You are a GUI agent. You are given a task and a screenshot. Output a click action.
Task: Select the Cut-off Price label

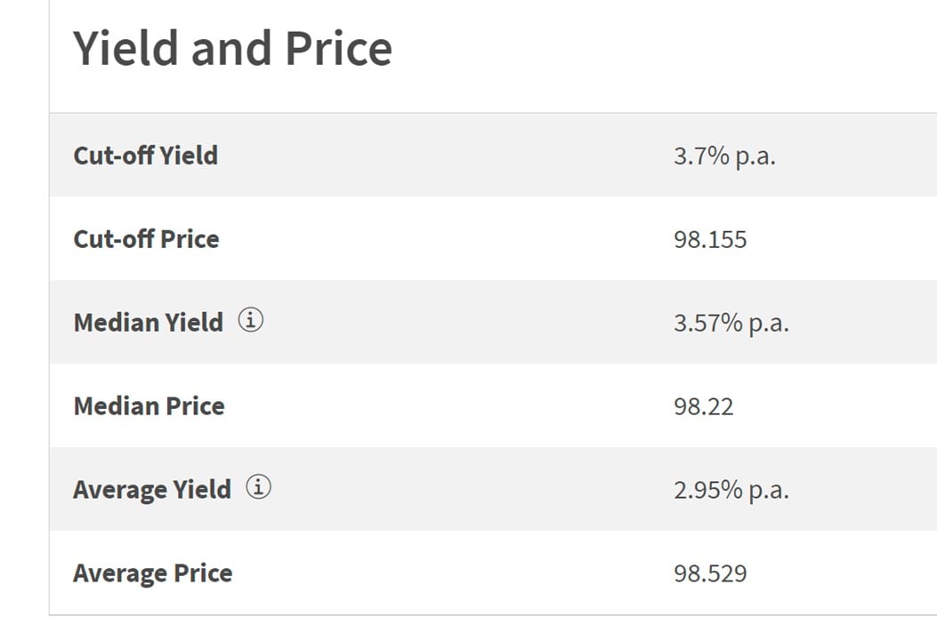coord(146,239)
